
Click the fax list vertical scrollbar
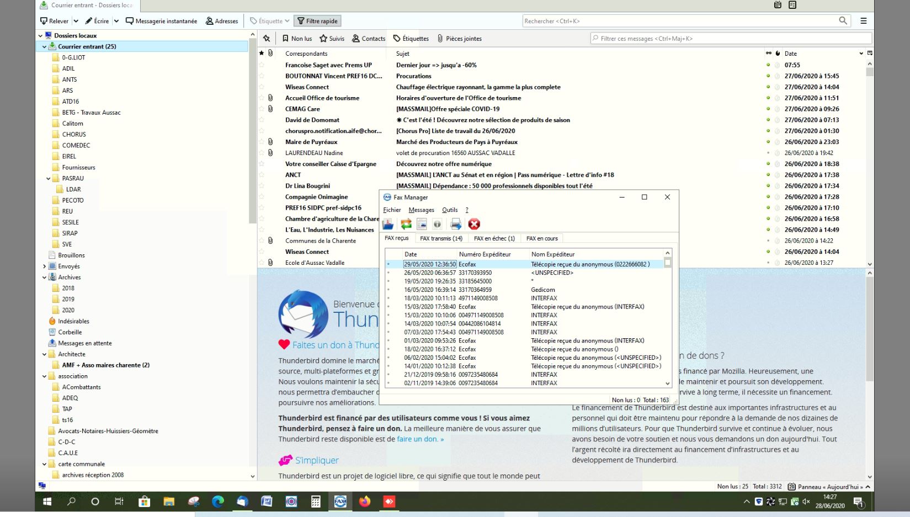668,320
